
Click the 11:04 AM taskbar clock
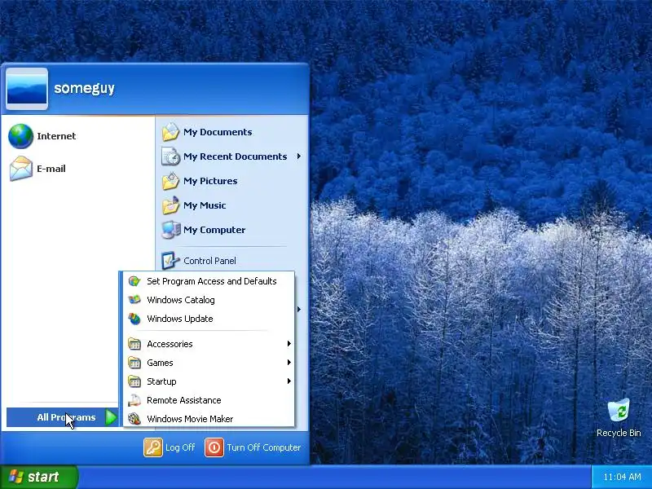point(622,477)
